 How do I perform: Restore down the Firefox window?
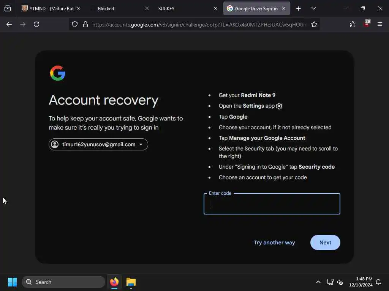(x=363, y=8)
